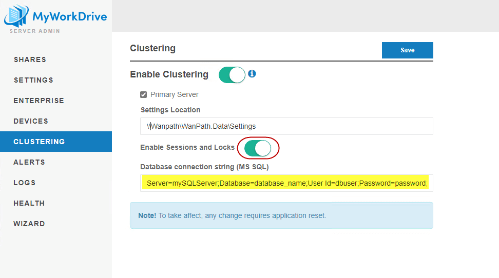This screenshot has width=499, height=278.
Task: Click the Database connection string field
Action: click(286, 183)
